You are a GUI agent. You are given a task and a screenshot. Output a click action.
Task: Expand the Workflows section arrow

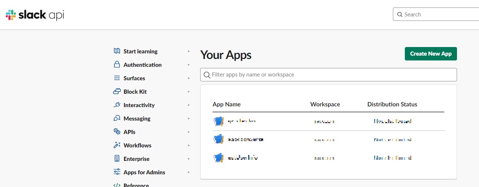click(x=189, y=145)
